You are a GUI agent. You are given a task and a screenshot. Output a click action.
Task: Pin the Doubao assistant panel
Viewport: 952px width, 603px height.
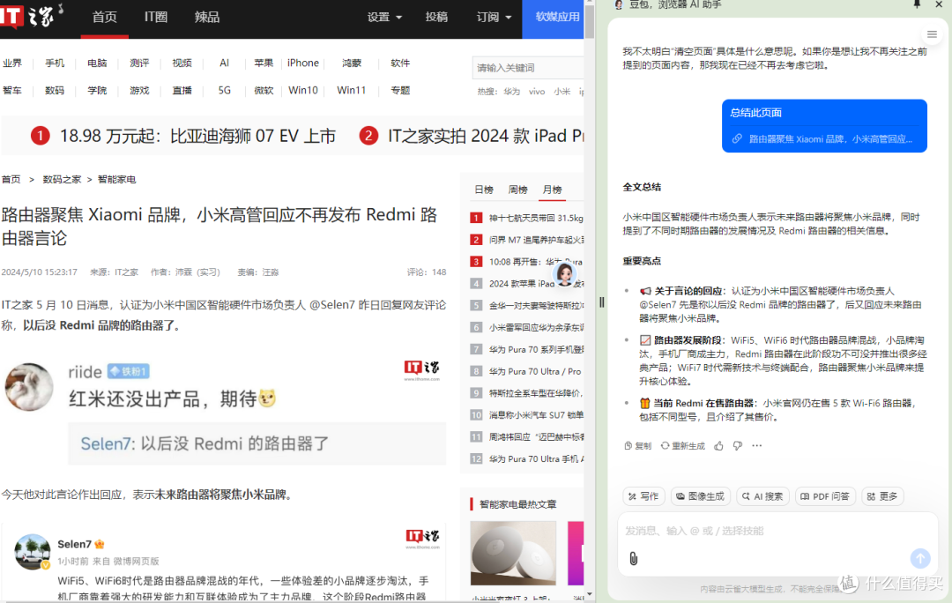(x=917, y=5)
